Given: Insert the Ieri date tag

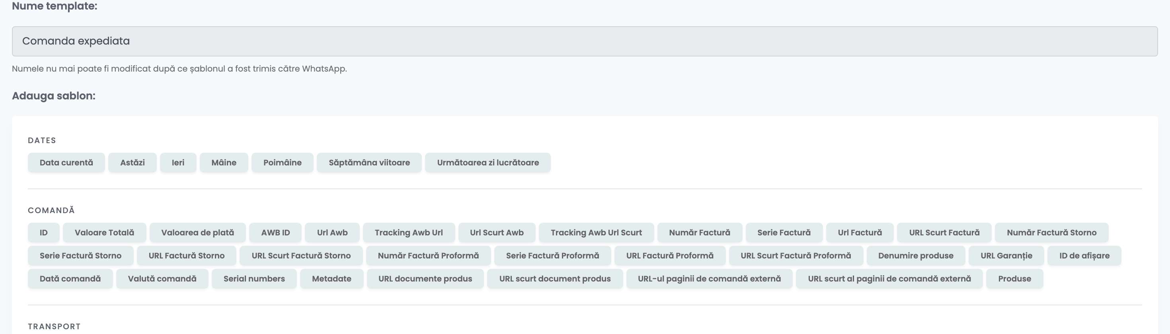Looking at the screenshot, I should click(178, 163).
